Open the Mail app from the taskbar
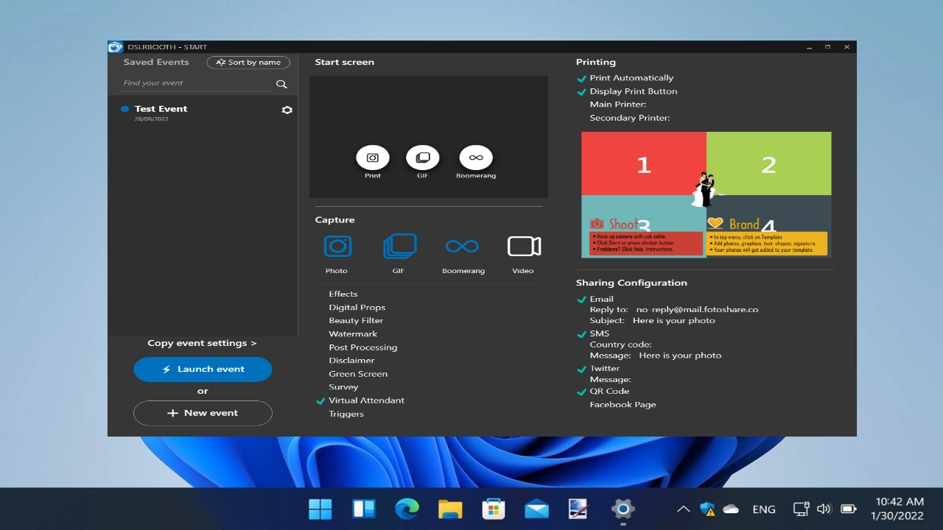943x530 pixels. [536, 509]
